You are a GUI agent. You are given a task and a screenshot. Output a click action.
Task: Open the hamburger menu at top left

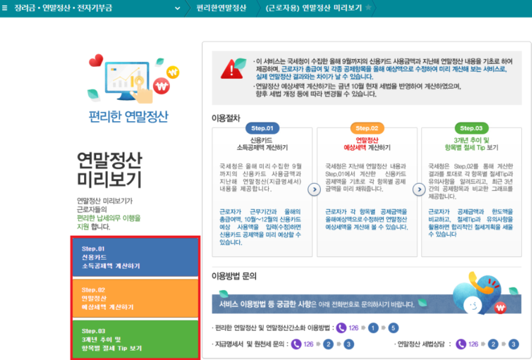(x=5, y=8)
